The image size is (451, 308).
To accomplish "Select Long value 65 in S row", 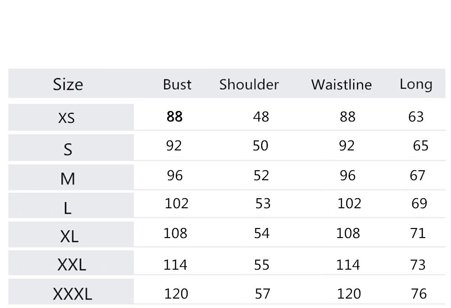I will tap(420, 146).
